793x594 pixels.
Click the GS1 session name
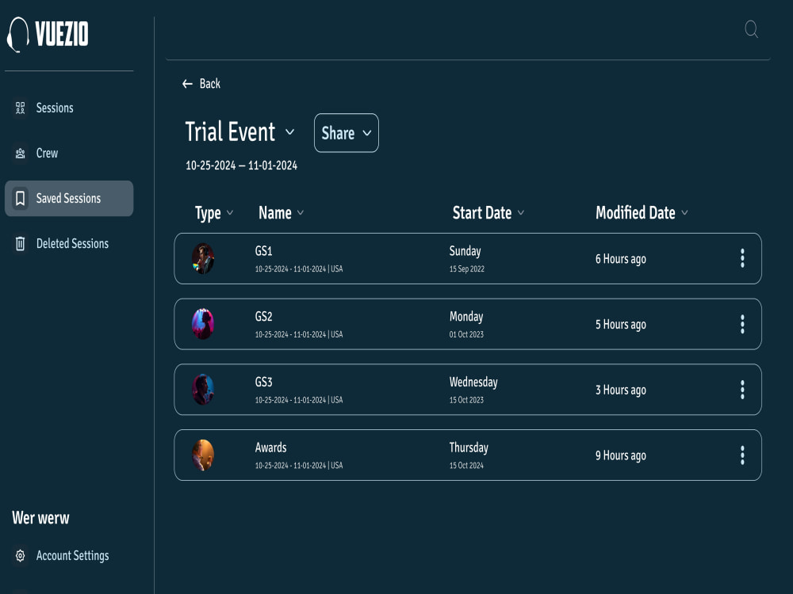(263, 250)
